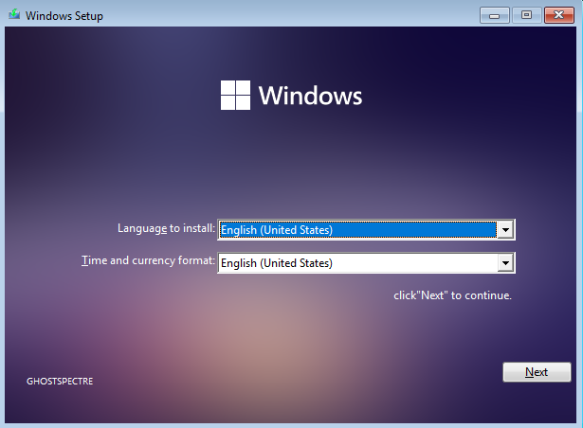583x428 pixels.
Task: Click the "Language to install:" label
Action: coord(166,228)
